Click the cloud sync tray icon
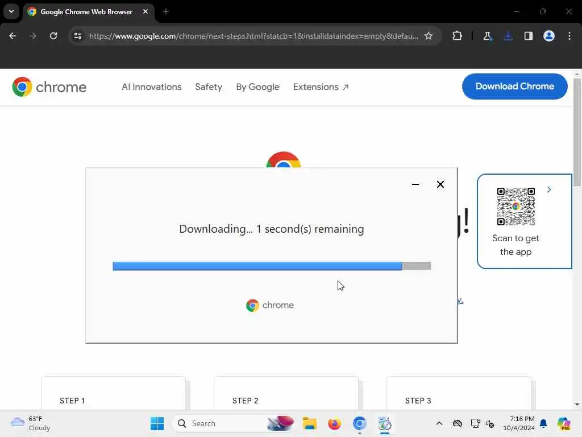 (458, 423)
